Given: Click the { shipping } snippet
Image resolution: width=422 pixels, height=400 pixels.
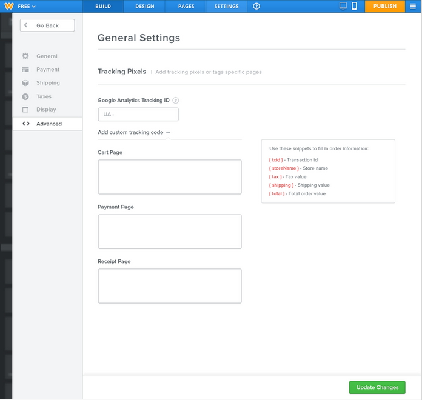Looking at the screenshot, I should tap(281, 185).
